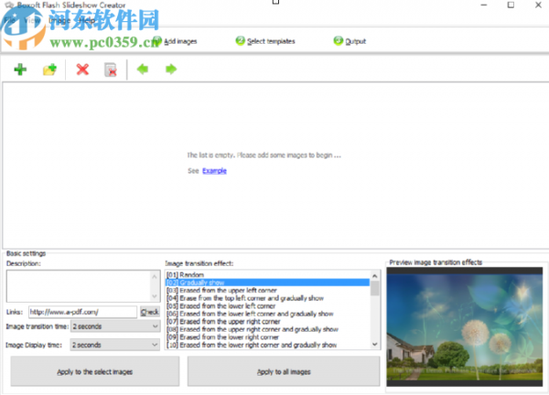Click the add folder icon
Viewport: 549px width, 395px height.
49,69
